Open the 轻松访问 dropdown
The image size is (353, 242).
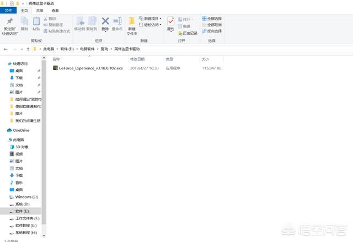[150, 25]
